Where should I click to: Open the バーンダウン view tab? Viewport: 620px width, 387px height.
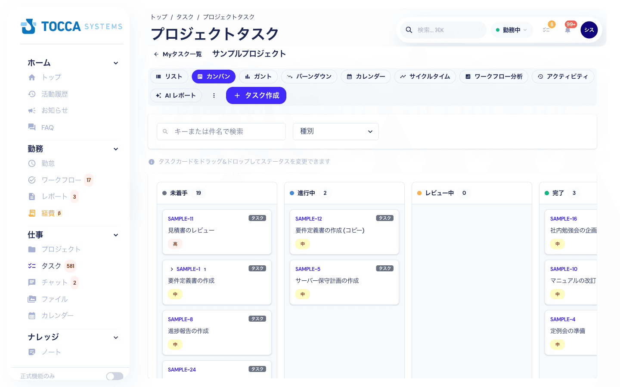309,77
